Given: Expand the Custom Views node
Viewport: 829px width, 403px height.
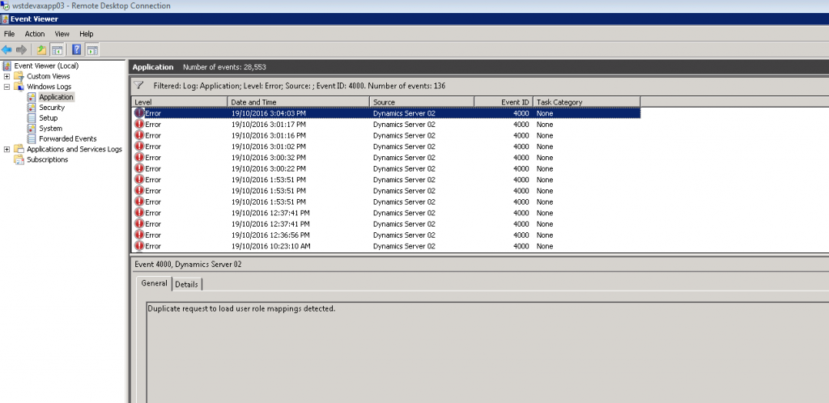Looking at the screenshot, I should [x=6, y=76].
